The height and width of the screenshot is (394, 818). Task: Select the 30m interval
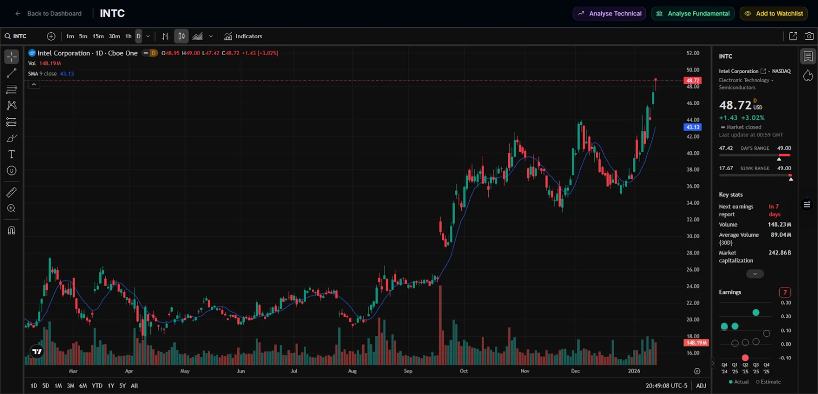tap(115, 36)
